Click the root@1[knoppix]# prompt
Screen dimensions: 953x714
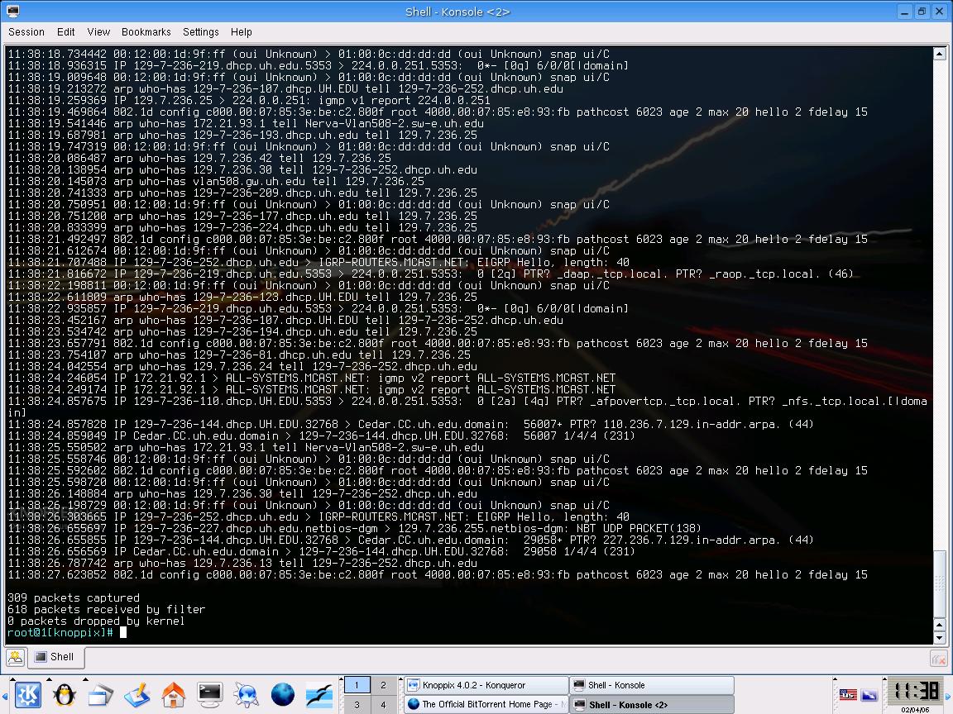pyautogui.click(x=60, y=633)
